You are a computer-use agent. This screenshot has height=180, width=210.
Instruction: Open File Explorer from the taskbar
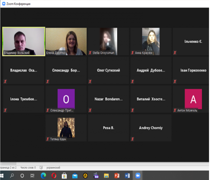coord(106,176)
